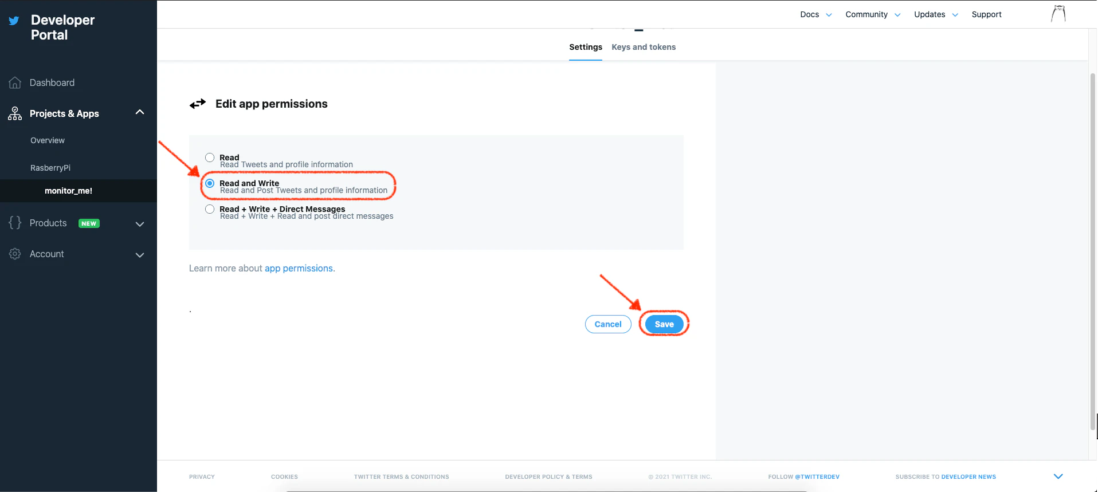
Task: Click the Projects & Apps hierarchy icon
Action: coord(15,113)
